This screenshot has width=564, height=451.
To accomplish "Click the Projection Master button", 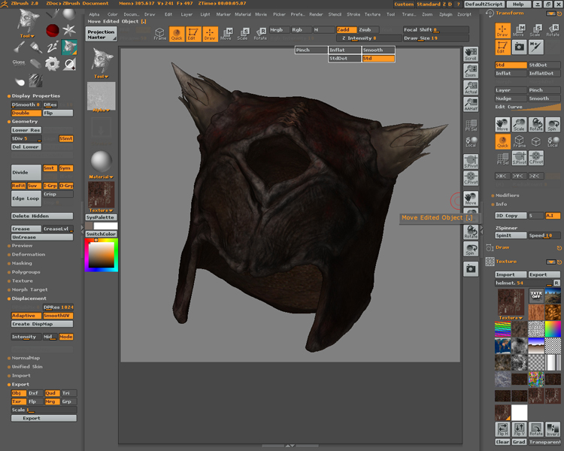I will (101, 34).
